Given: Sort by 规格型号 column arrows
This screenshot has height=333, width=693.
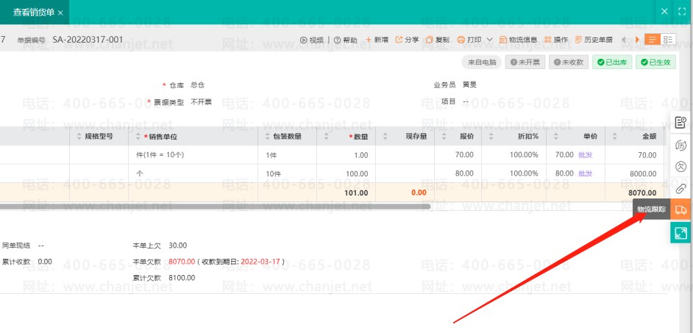Looking at the screenshot, I should (79, 137).
